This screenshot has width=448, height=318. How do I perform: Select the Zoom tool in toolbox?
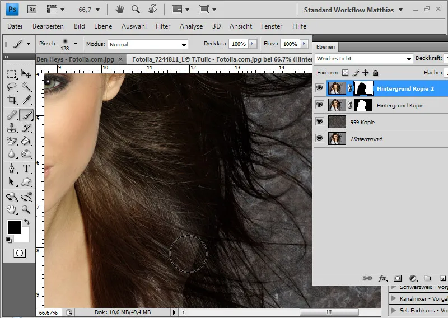(x=26, y=210)
